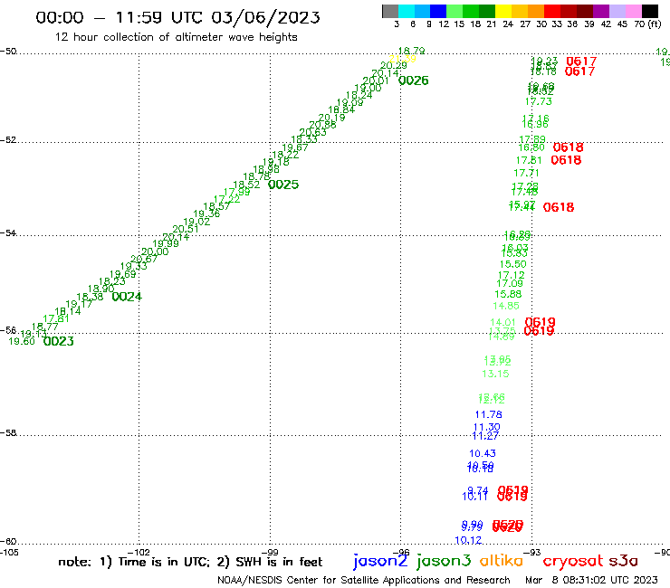Click the longitude axis label -93

click(532, 553)
